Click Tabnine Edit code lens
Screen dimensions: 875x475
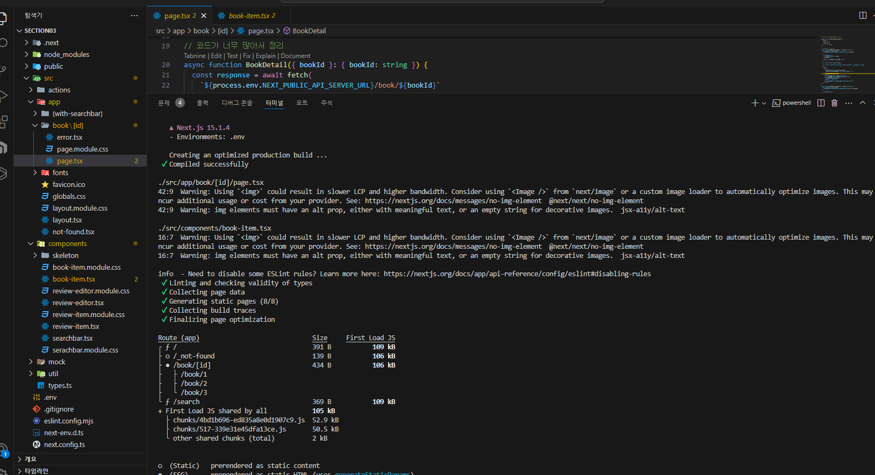tap(216, 56)
